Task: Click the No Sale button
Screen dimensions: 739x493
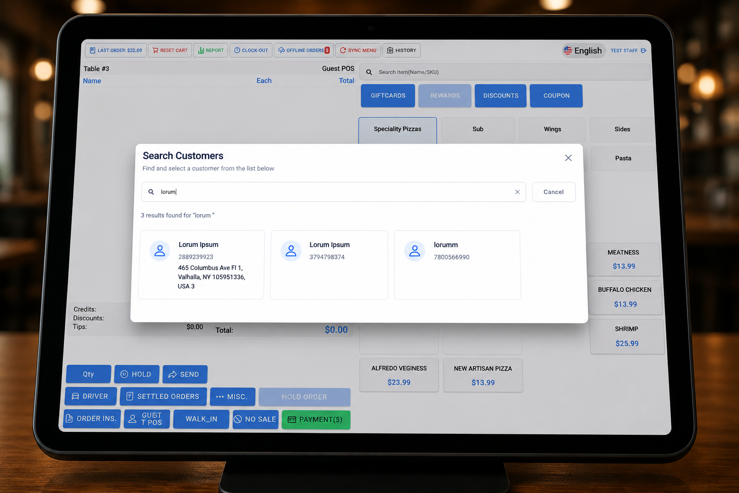Action: pos(255,419)
